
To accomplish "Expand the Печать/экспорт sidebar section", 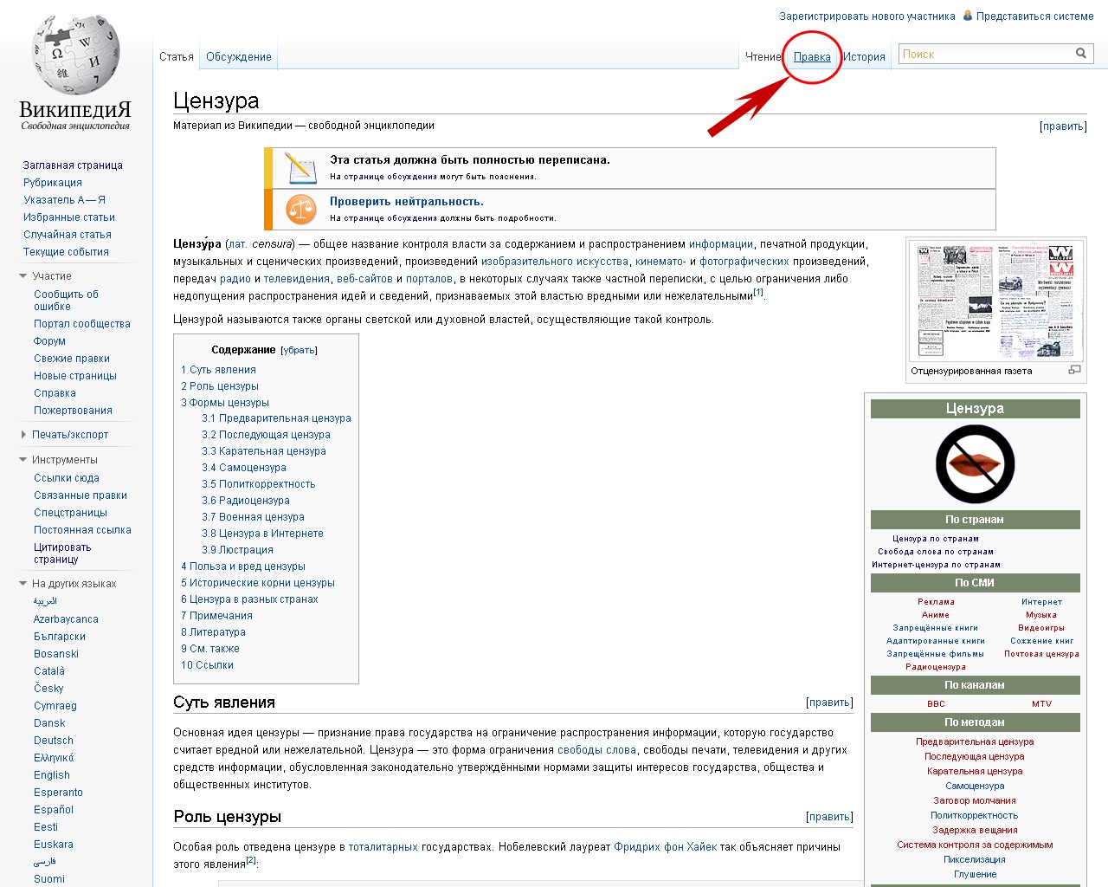I will [23, 435].
